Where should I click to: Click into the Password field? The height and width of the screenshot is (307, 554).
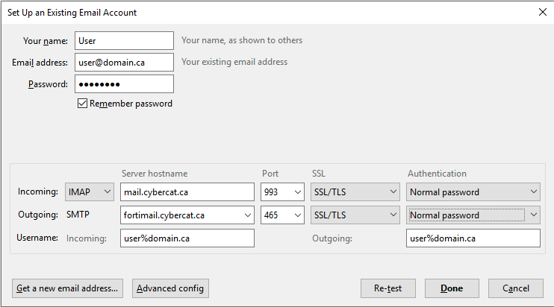coord(124,84)
